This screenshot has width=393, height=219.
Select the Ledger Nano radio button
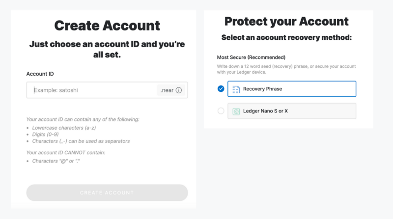[221, 111]
